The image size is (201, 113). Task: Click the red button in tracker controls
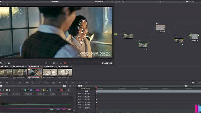click(x=62, y=90)
